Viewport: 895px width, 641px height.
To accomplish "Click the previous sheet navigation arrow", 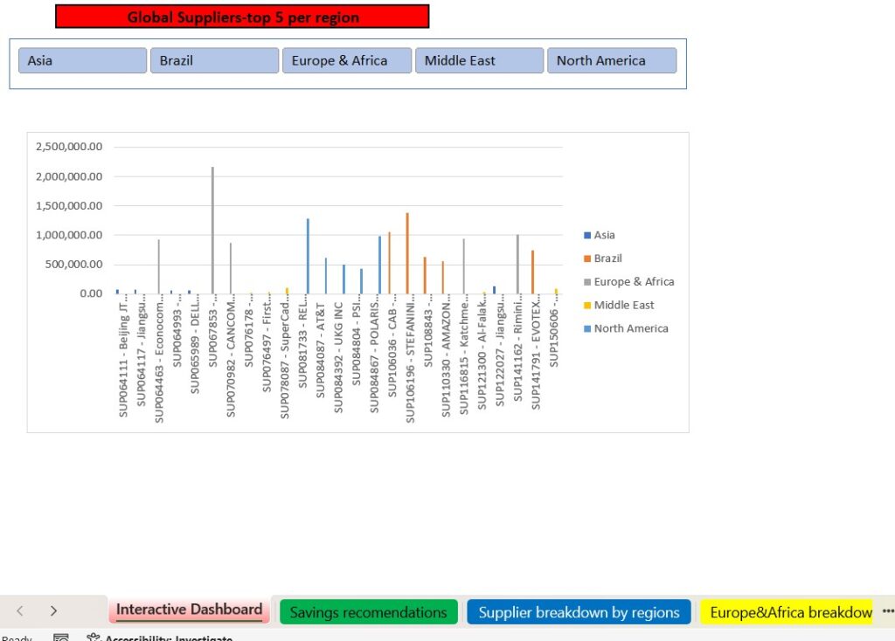I will [x=20, y=611].
